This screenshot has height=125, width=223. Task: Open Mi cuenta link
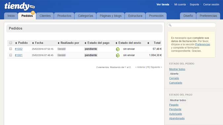180,5
